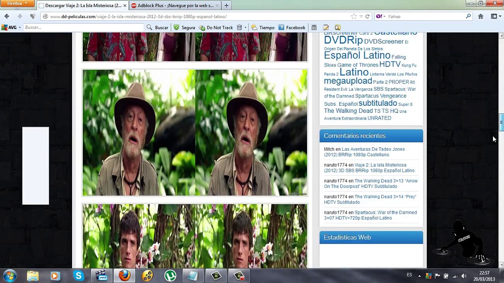The image size is (504, 283).
Task: Click the page scrollbar thumb
Action: pyautogui.click(x=501, y=122)
